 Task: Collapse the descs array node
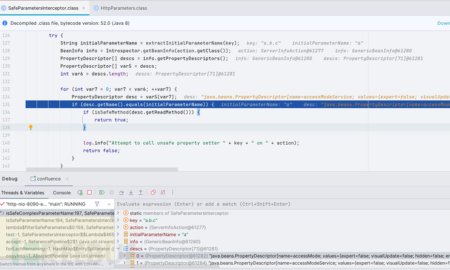coord(118,248)
